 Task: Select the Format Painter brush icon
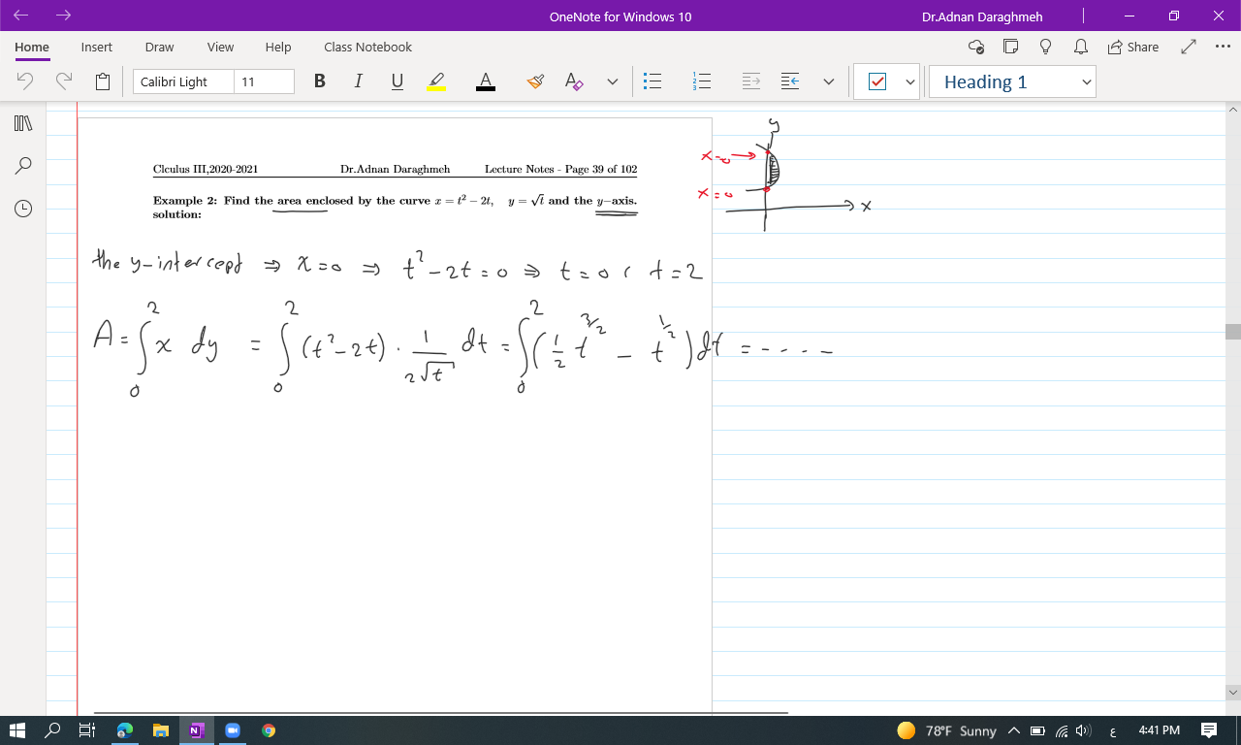(535, 81)
